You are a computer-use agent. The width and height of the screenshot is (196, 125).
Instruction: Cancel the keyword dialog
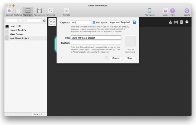(x=116, y=58)
